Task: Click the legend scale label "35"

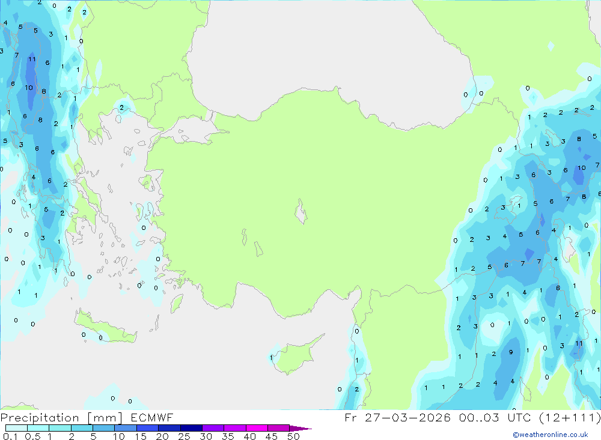Action: 228,436
